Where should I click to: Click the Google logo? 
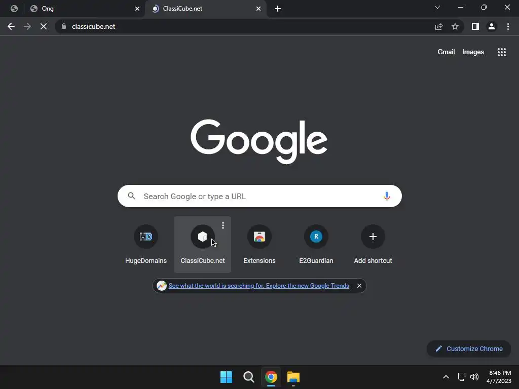pos(259,141)
